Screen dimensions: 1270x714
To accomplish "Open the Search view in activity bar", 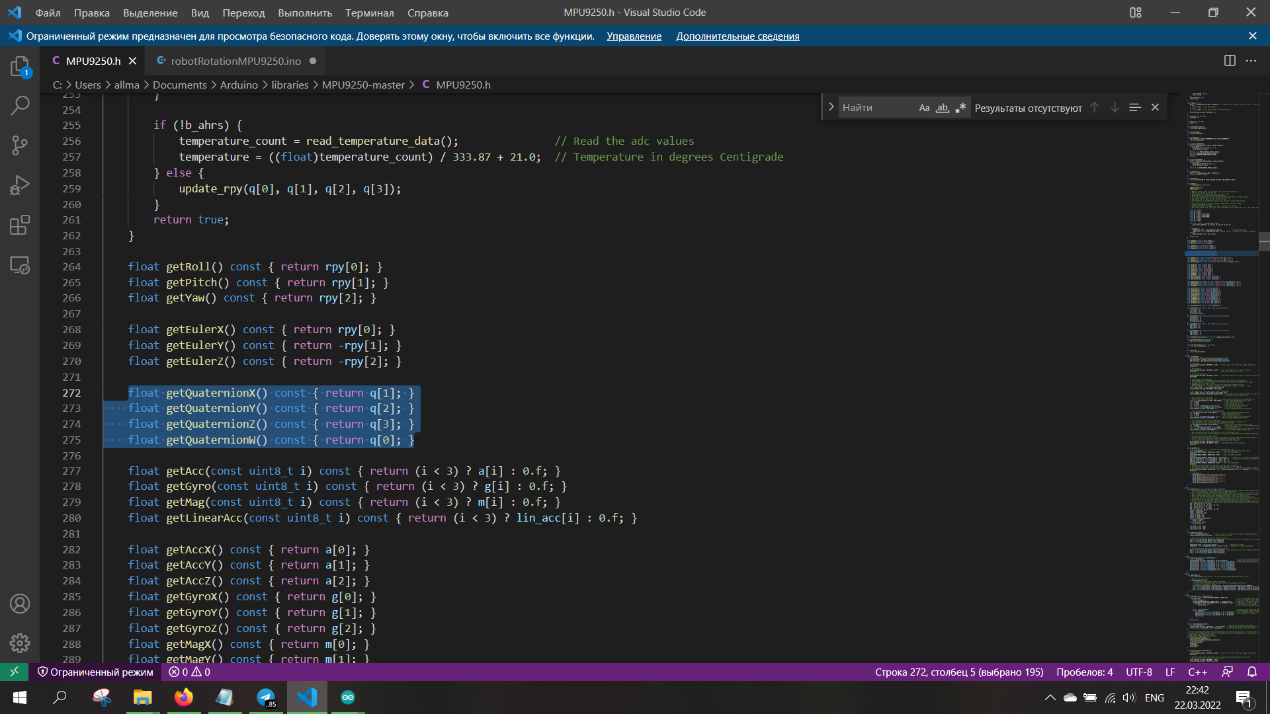I will pos(20,106).
